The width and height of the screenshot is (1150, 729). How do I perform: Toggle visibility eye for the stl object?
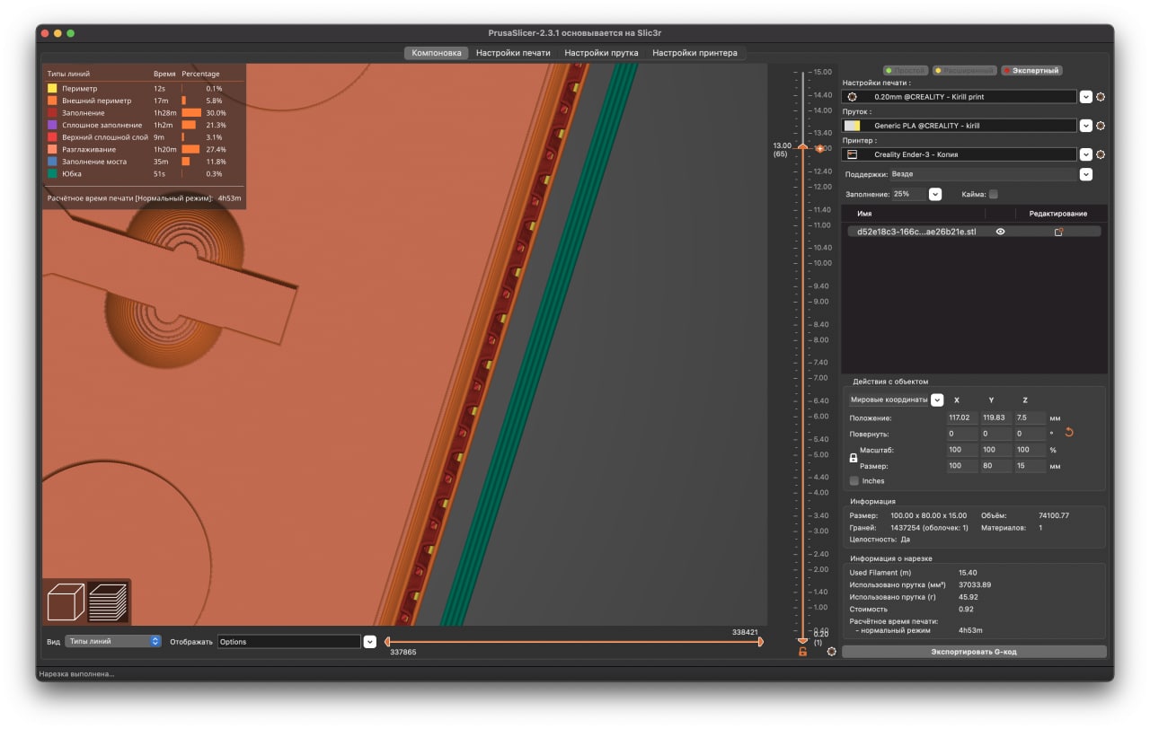[x=1000, y=232]
